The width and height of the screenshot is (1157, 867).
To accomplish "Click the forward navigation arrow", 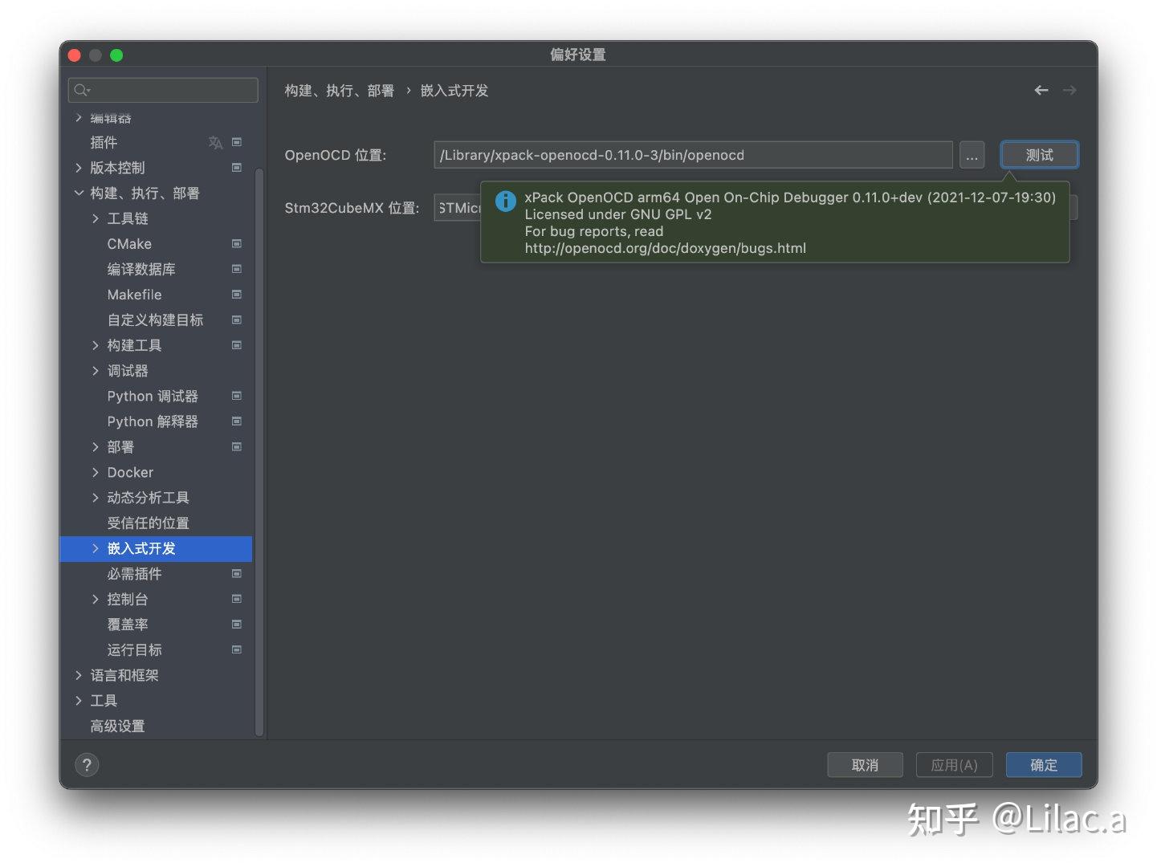I will 1069,90.
